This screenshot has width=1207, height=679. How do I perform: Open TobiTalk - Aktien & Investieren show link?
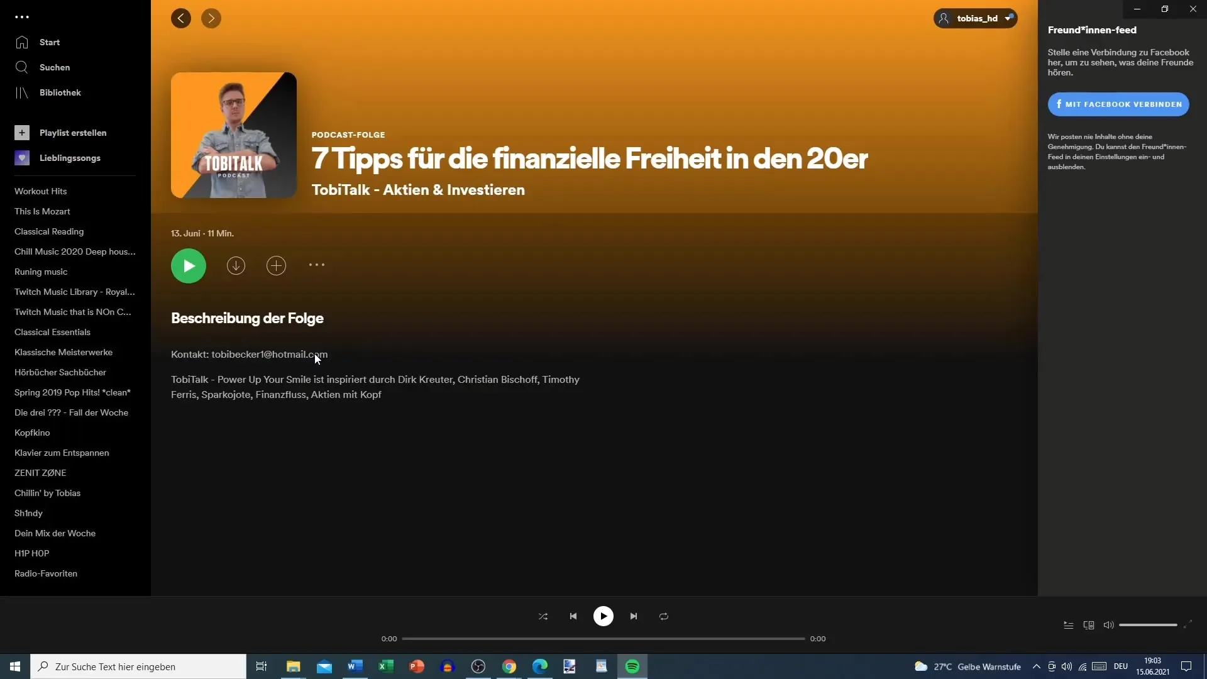pos(418,190)
